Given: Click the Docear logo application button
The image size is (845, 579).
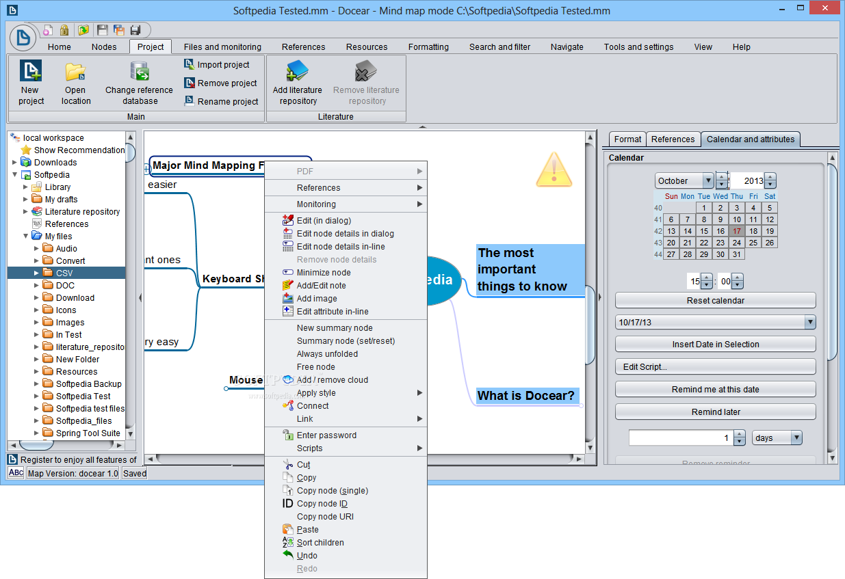Looking at the screenshot, I should coord(23,38).
